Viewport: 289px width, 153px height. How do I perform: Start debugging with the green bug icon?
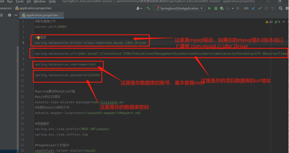[216, 8]
